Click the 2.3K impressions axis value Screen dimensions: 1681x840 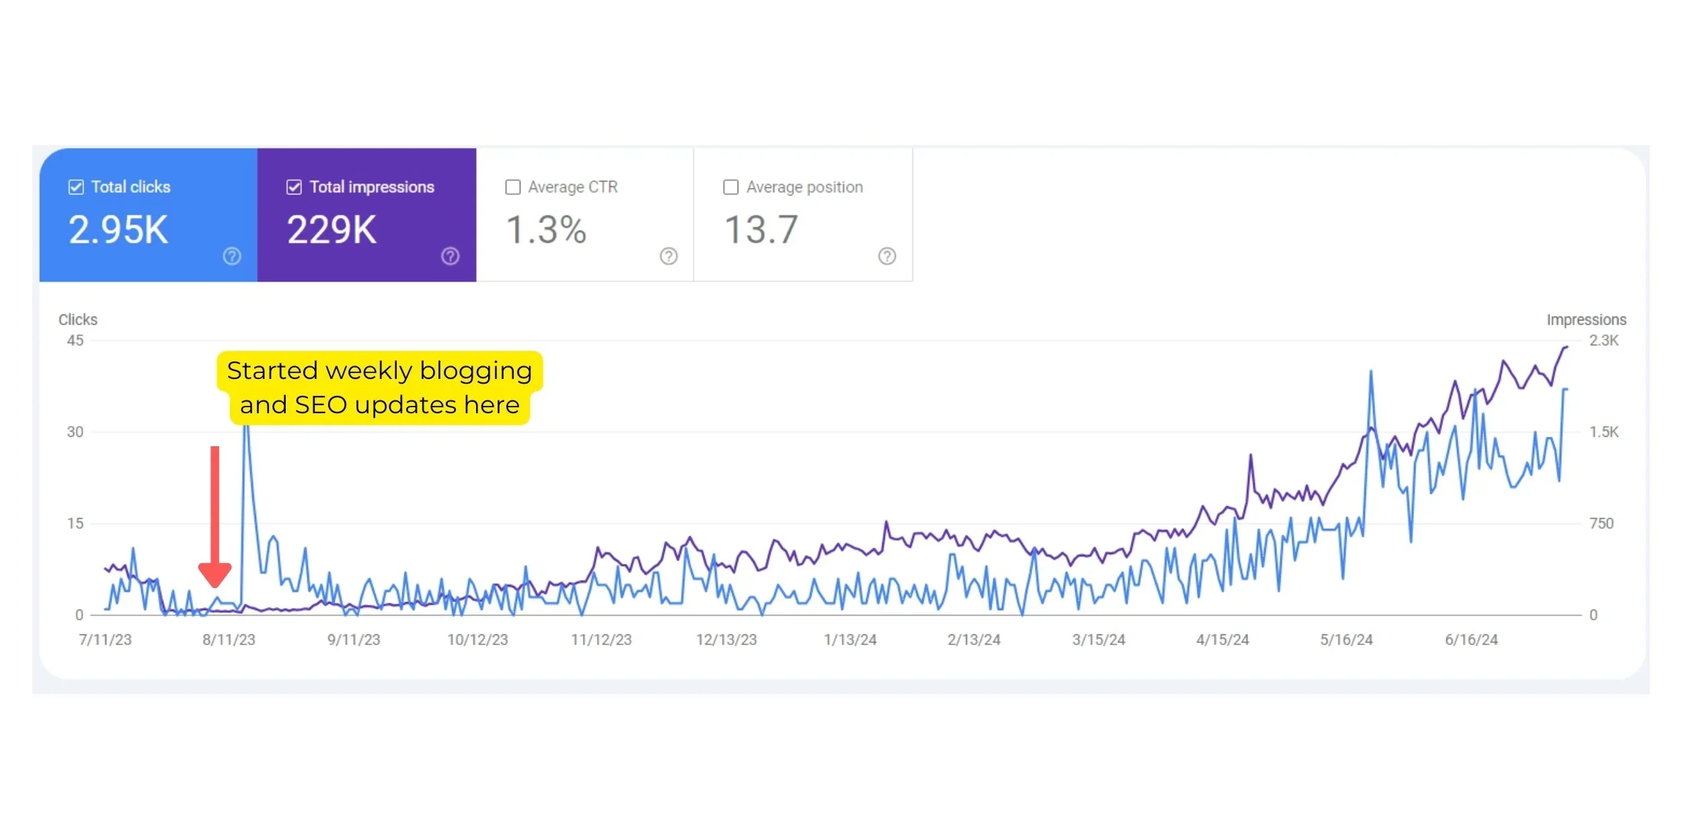[1604, 341]
